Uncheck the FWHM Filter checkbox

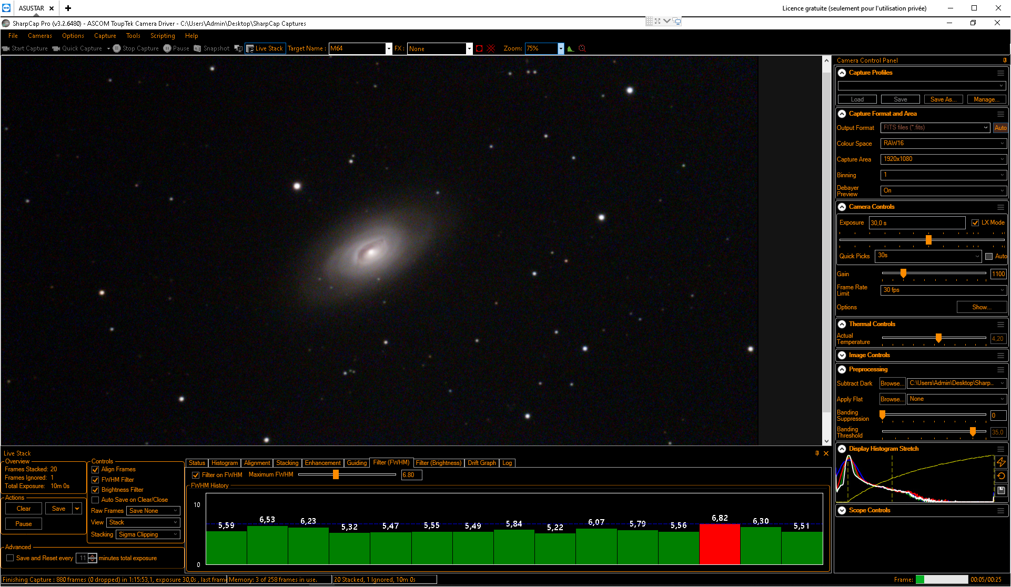(95, 480)
